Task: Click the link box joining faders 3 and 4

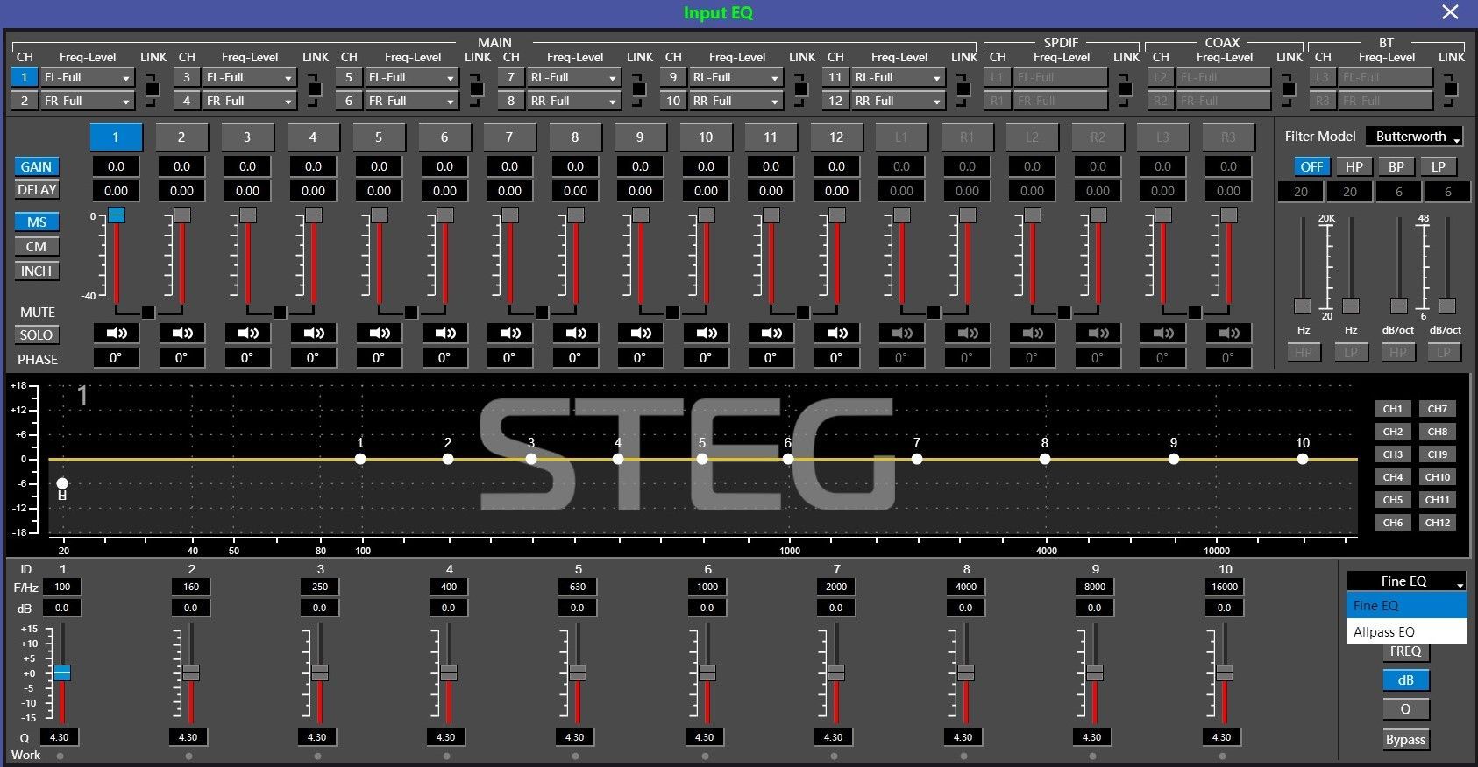Action: point(279,313)
